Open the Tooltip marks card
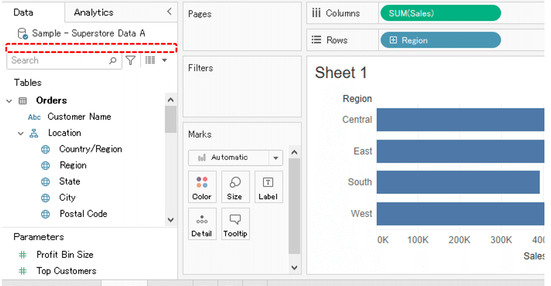551x286 pixels. (235, 224)
